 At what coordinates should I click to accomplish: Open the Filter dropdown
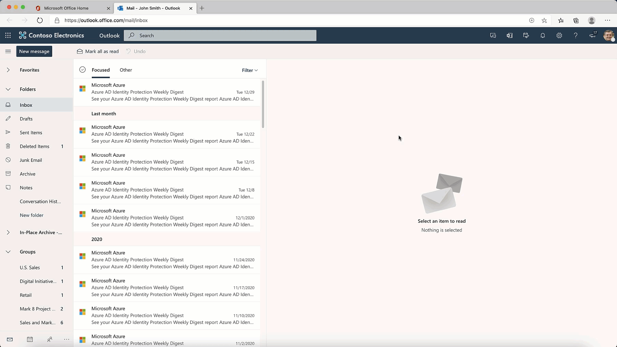click(250, 70)
